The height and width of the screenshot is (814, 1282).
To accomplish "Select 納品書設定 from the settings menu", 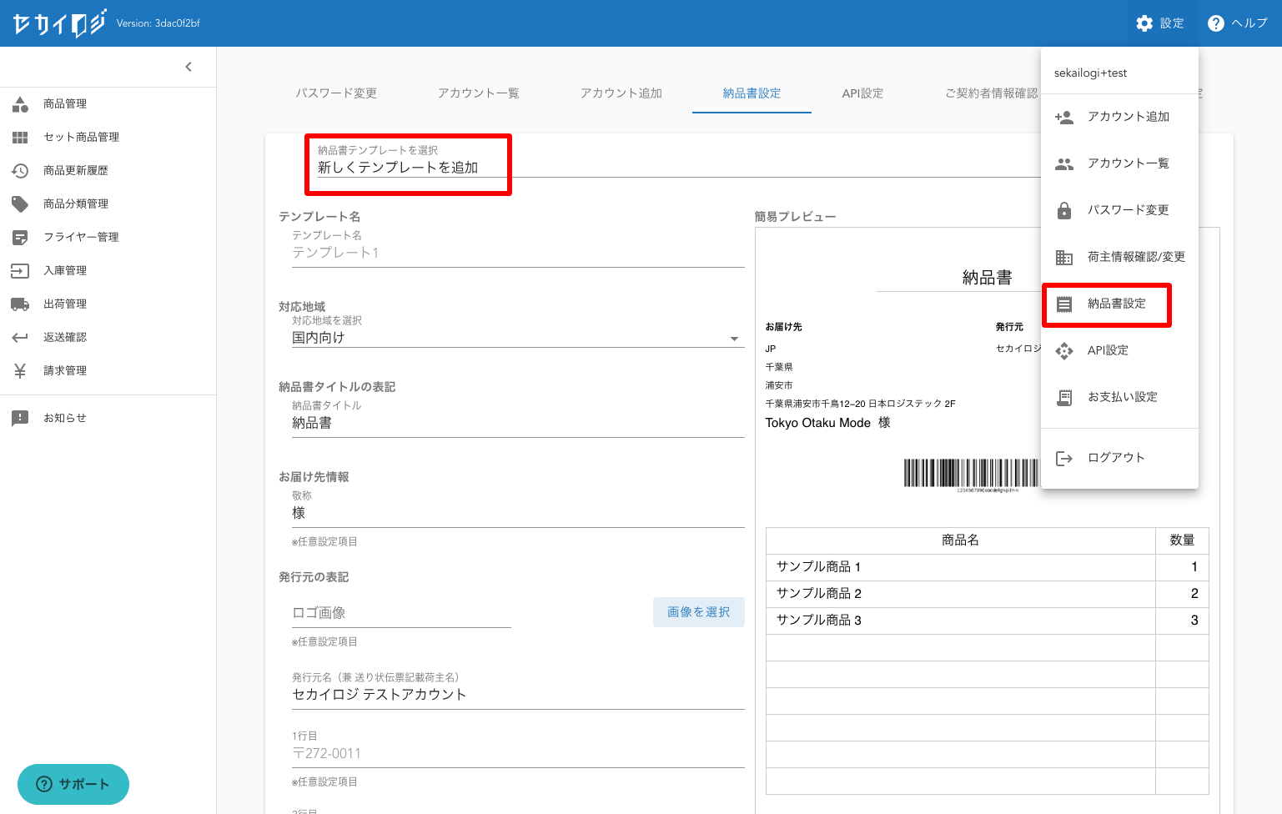I will [x=1116, y=304].
